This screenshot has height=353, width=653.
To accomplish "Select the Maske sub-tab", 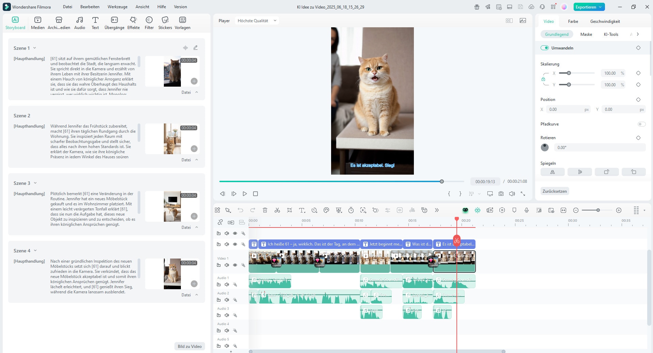I will tap(586, 34).
